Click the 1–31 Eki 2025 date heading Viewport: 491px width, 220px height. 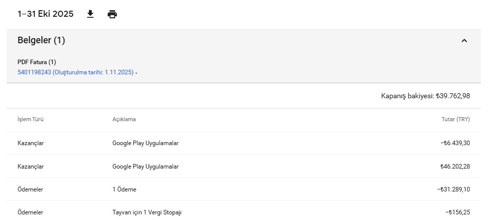pos(45,14)
